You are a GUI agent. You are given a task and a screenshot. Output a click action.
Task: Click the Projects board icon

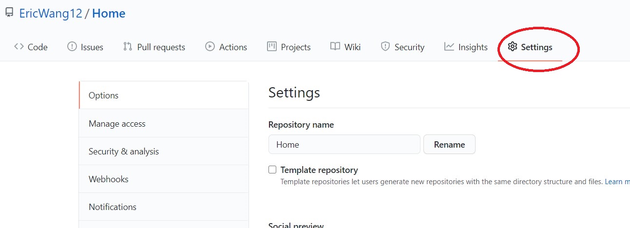pyautogui.click(x=272, y=47)
